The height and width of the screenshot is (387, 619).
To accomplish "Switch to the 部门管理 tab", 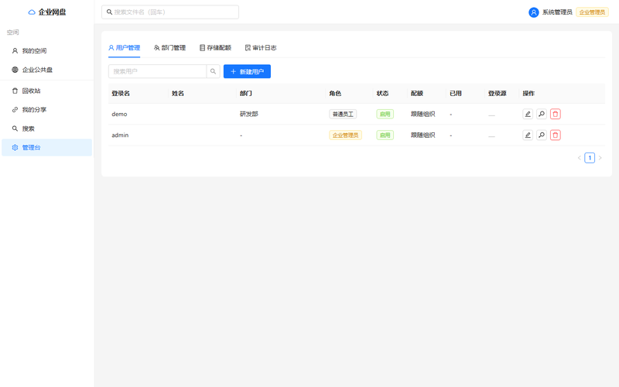I will point(169,48).
